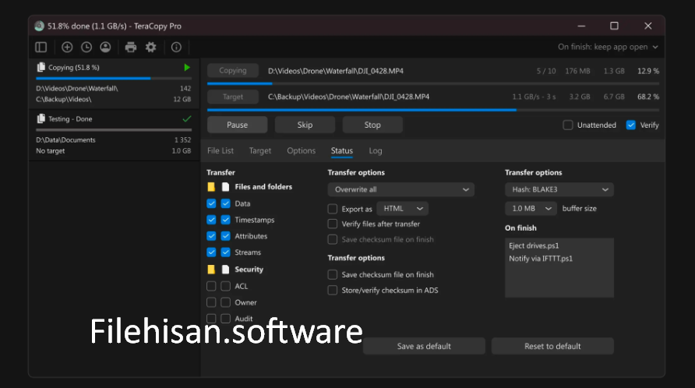Click Save as default button
The height and width of the screenshot is (388, 695).
[424, 346]
